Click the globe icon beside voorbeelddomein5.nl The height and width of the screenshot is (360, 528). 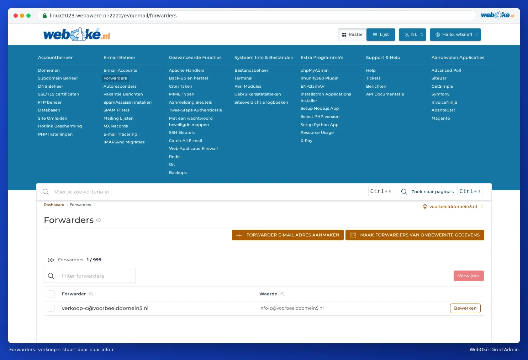click(x=425, y=207)
